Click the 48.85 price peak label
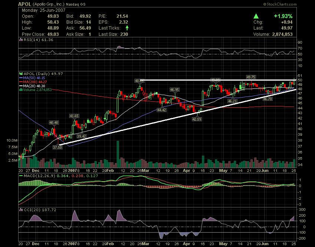This screenshot has height=247, width=315. 139,81
